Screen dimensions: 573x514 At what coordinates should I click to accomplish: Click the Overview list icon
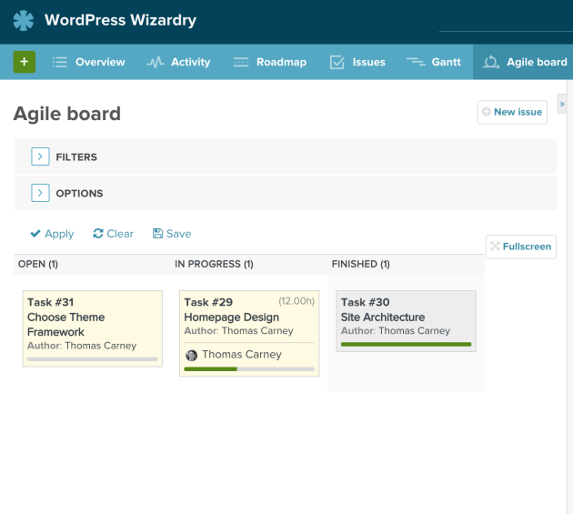pyautogui.click(x=59, y=62)
